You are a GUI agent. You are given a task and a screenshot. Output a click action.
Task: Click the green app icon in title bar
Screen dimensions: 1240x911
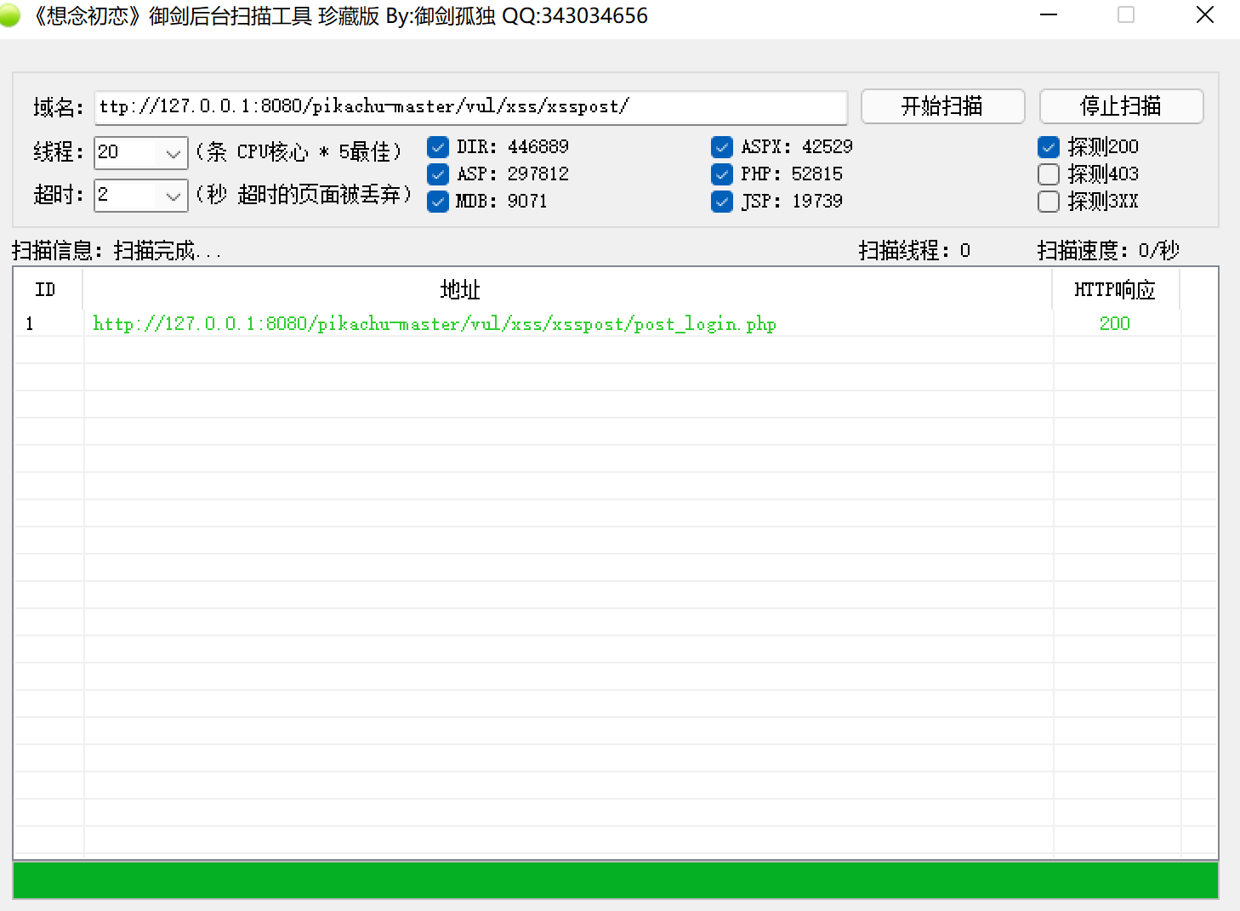click(9, 15)
